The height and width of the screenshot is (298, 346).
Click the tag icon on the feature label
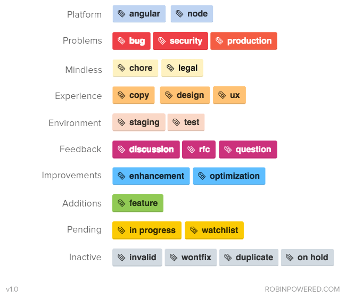(x=121, y=203)
